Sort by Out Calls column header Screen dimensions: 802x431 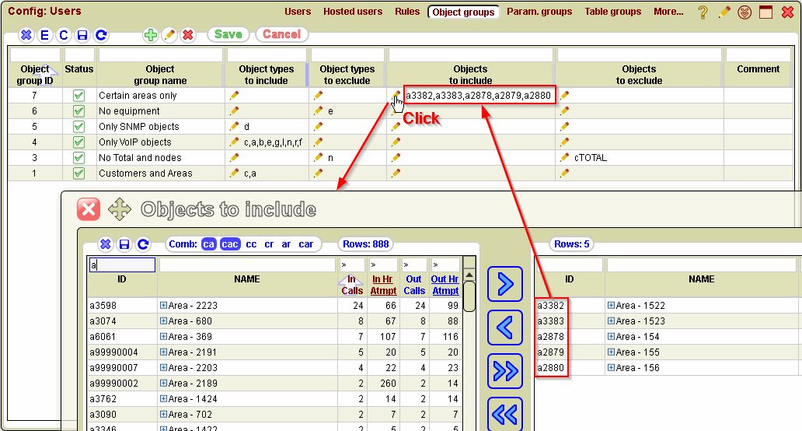point(414,285)
